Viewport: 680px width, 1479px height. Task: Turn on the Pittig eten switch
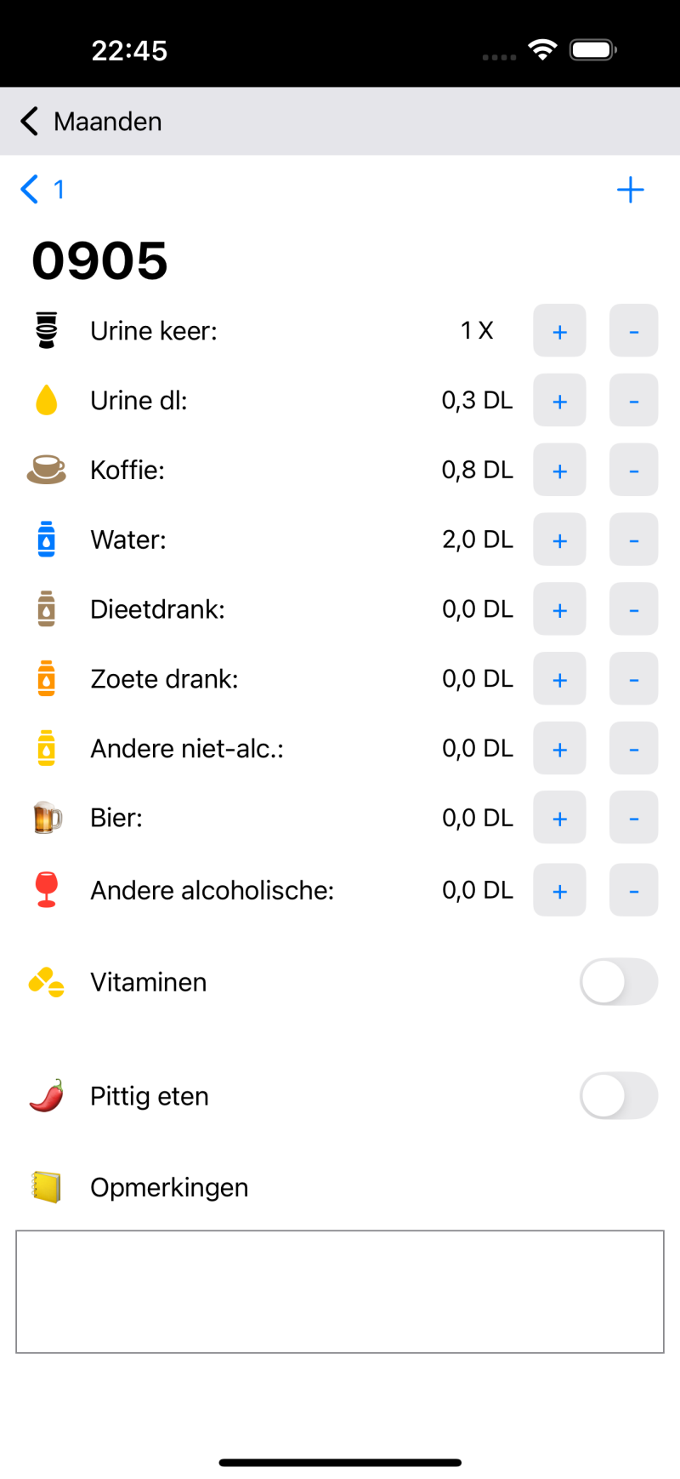[x=618, y=1096]
